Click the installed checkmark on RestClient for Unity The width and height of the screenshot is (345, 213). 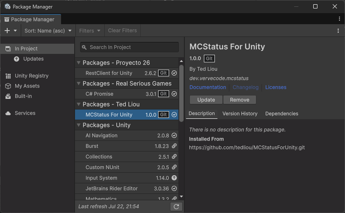click(x=174, y=73)
